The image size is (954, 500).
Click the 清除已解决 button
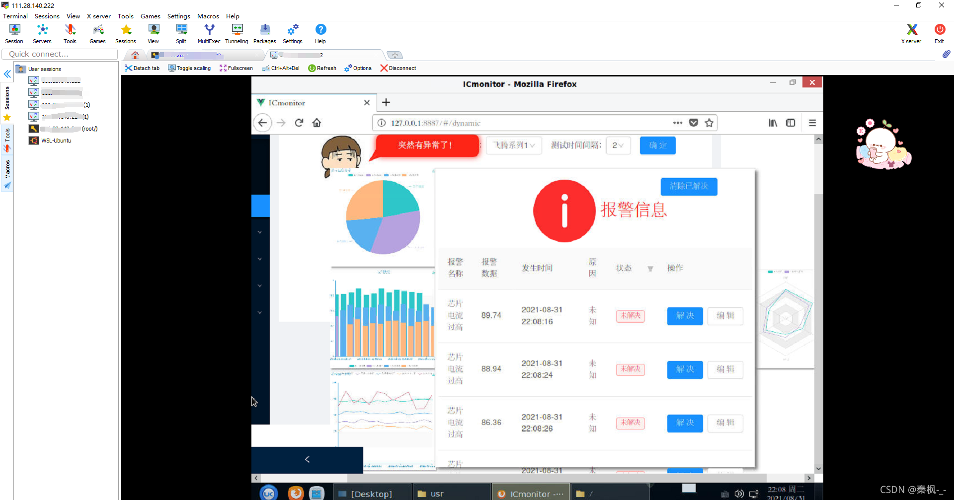tap(689, 186)
